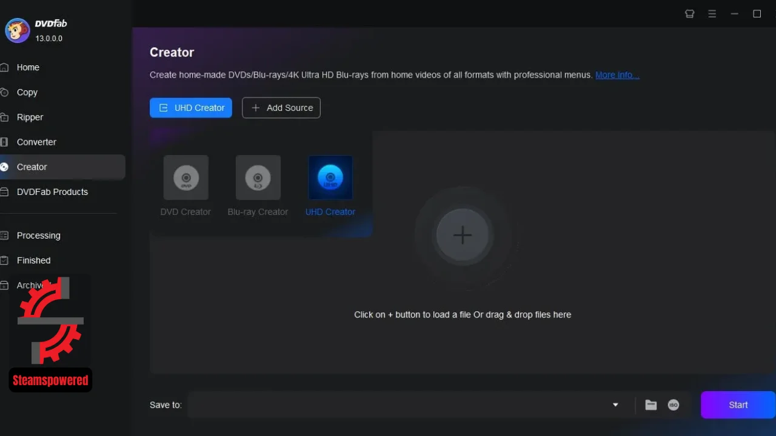This screenshot has width=776, height=436.
Task: Click the UHD Creator label under the disc
Action: pos(330,212)
